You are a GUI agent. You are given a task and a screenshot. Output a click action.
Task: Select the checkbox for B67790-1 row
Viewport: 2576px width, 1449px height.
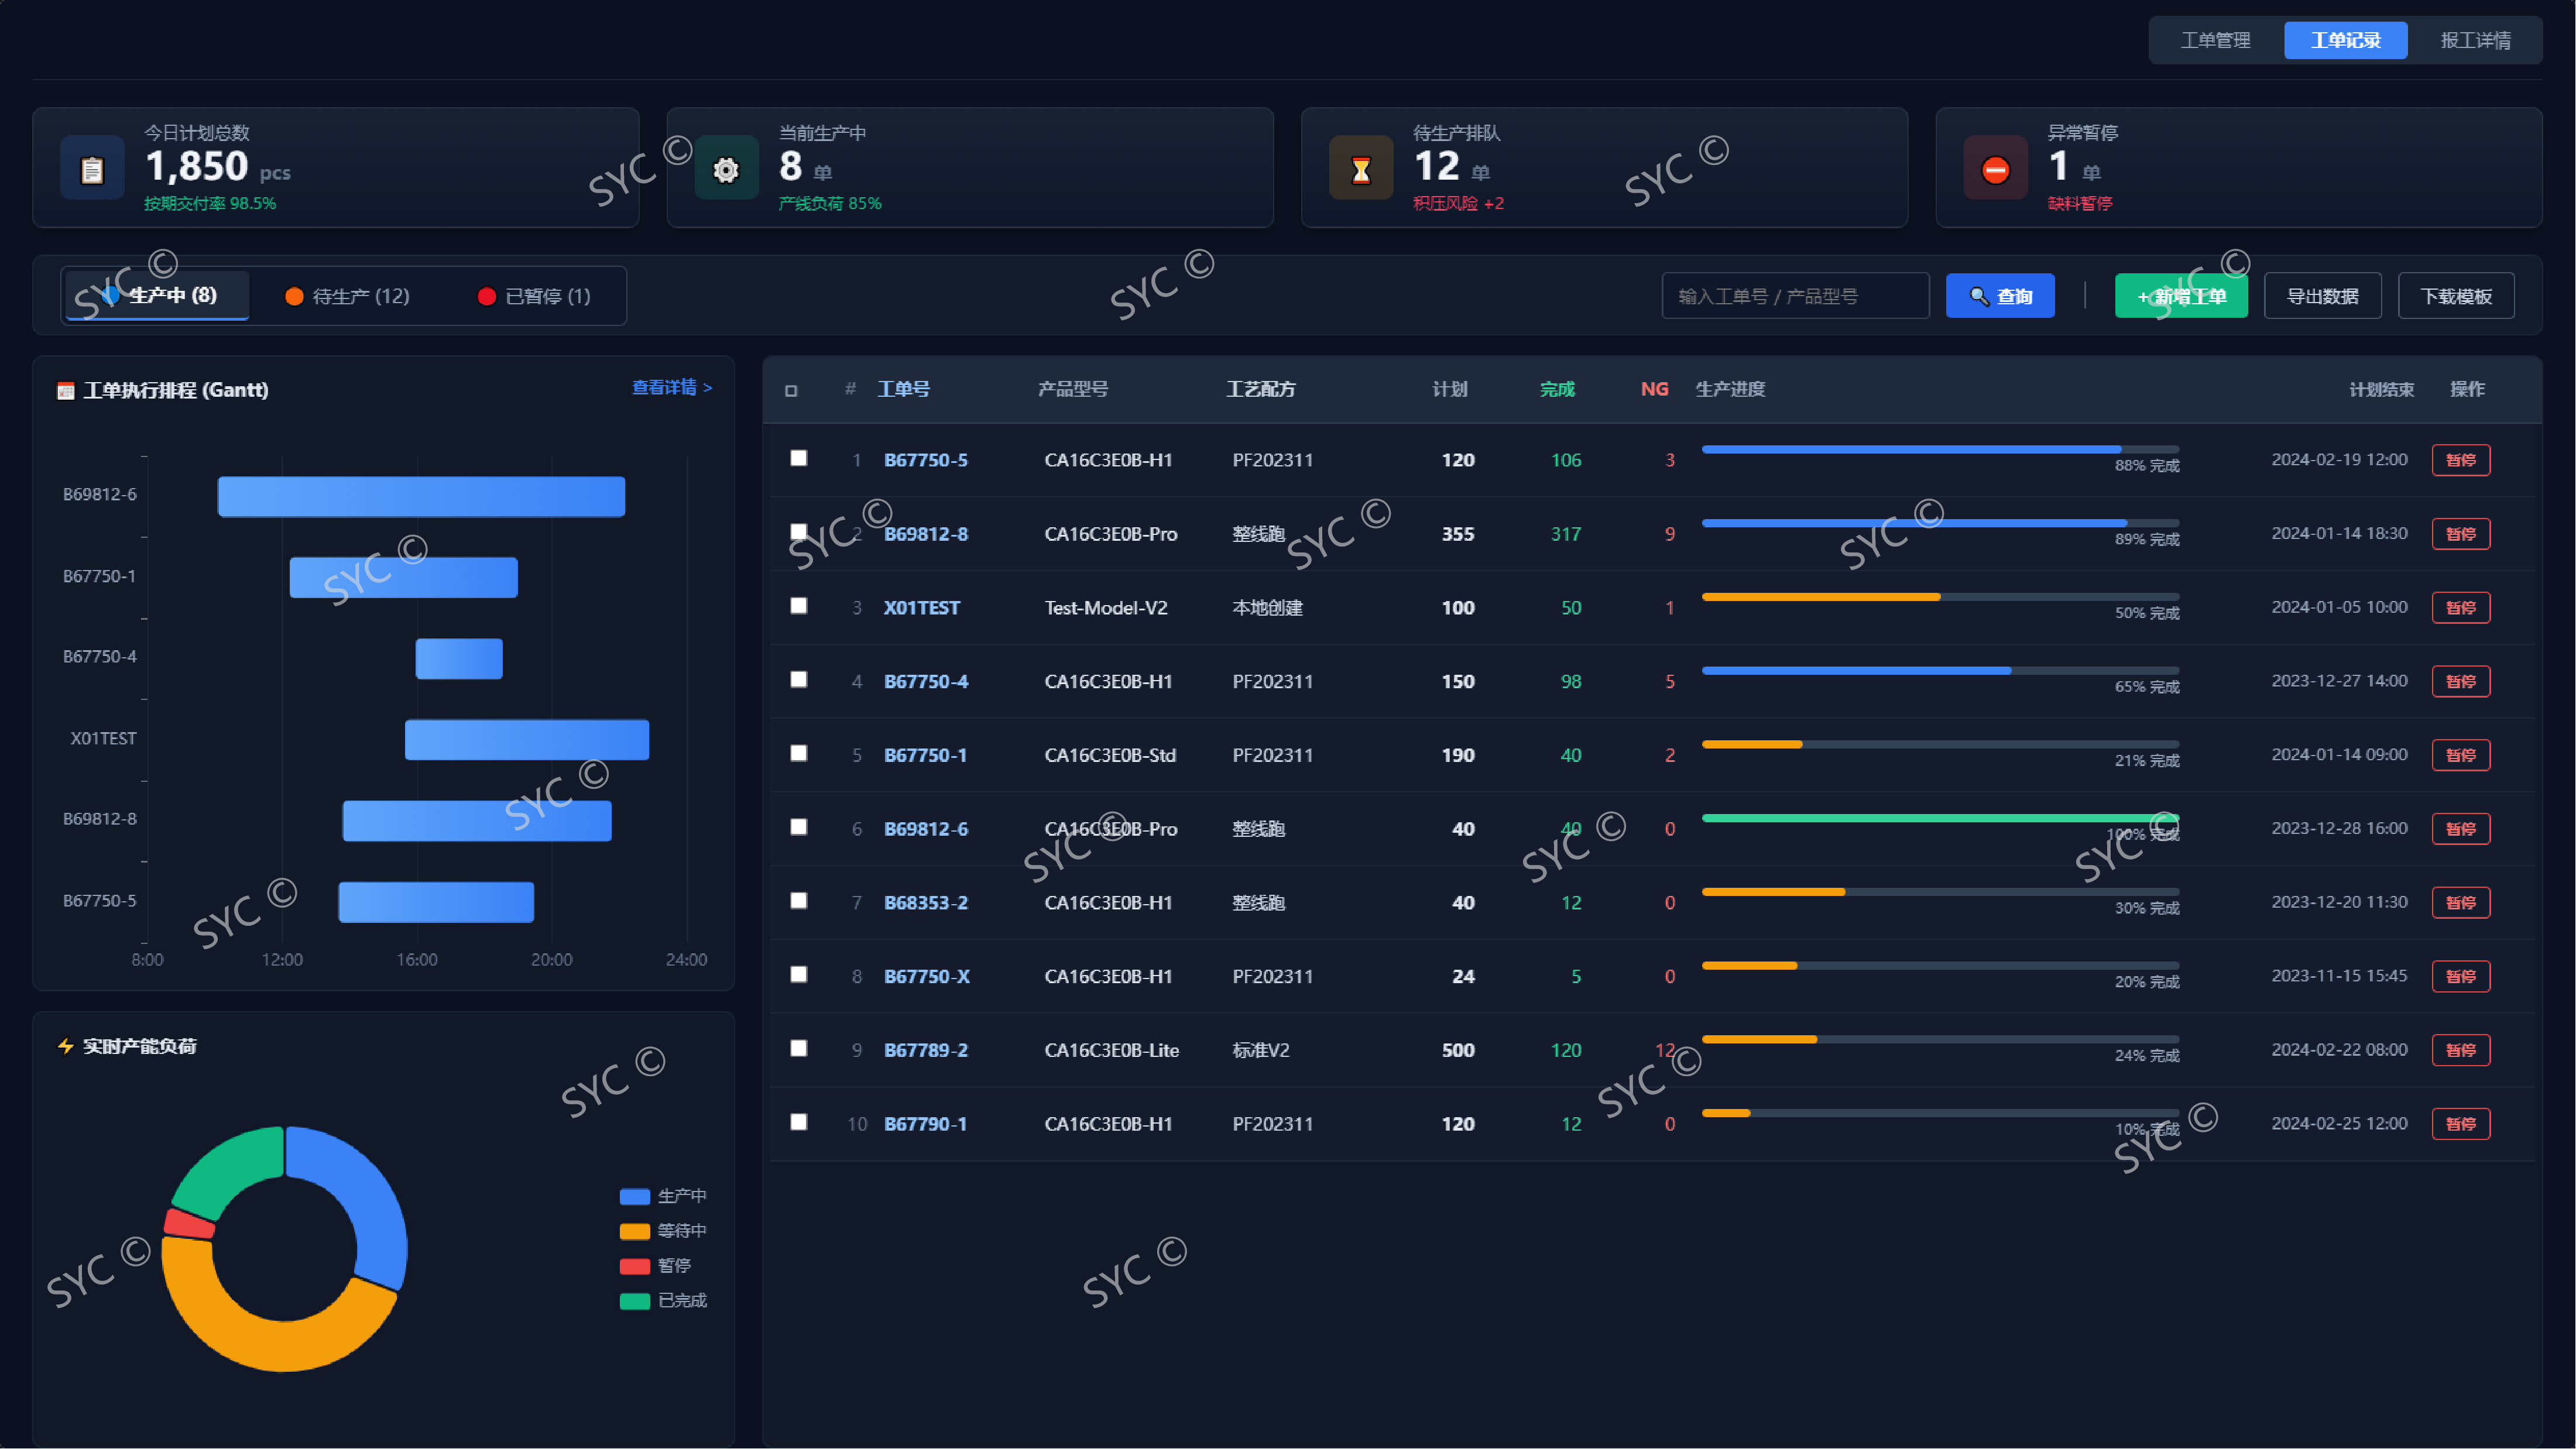click(798, 1122)
